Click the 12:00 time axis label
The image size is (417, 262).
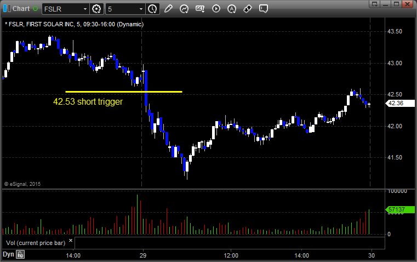click(231, 255)
